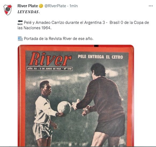Visit the @RiverPlate handle
156x147 pixels.
click(55, 6)
